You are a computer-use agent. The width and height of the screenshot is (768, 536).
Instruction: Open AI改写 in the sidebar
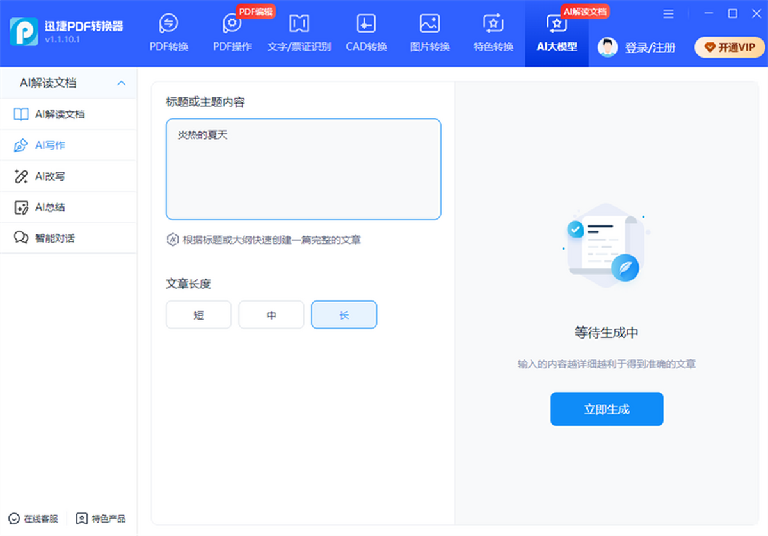[50, 176]
